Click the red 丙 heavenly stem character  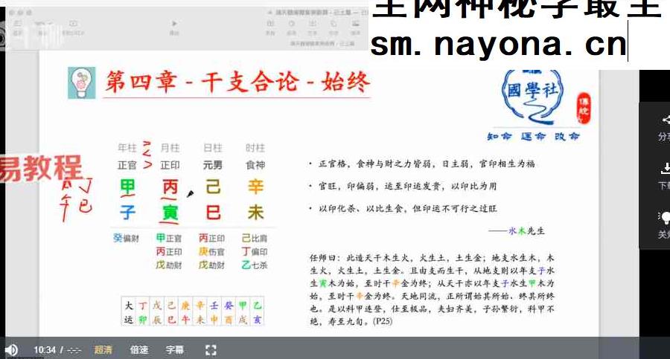(x=170, y=187)
